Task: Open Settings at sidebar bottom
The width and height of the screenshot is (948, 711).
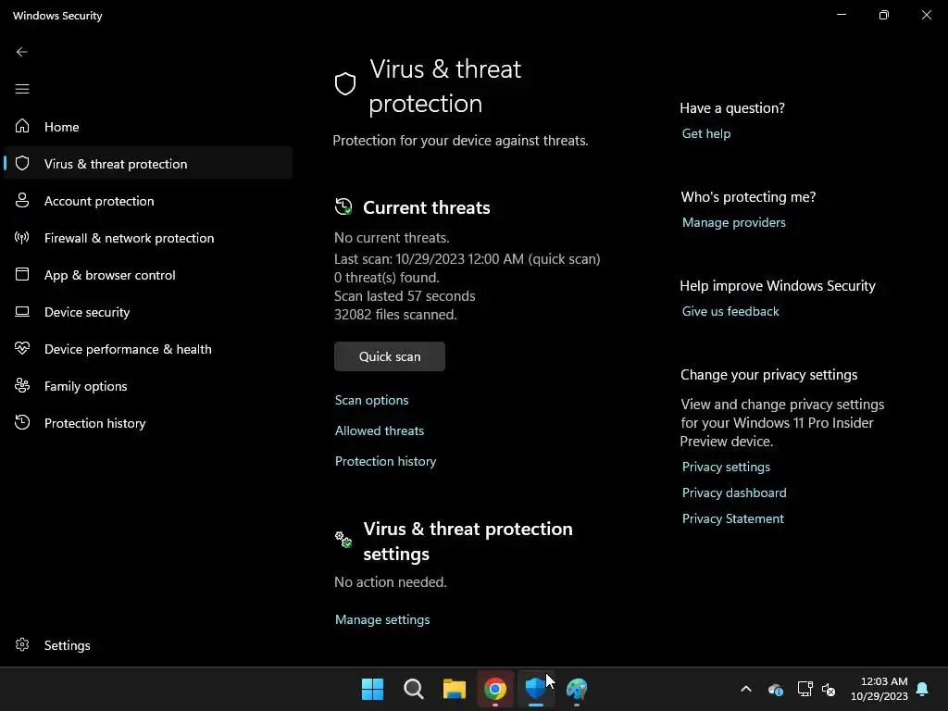Action: click(148, 645)
